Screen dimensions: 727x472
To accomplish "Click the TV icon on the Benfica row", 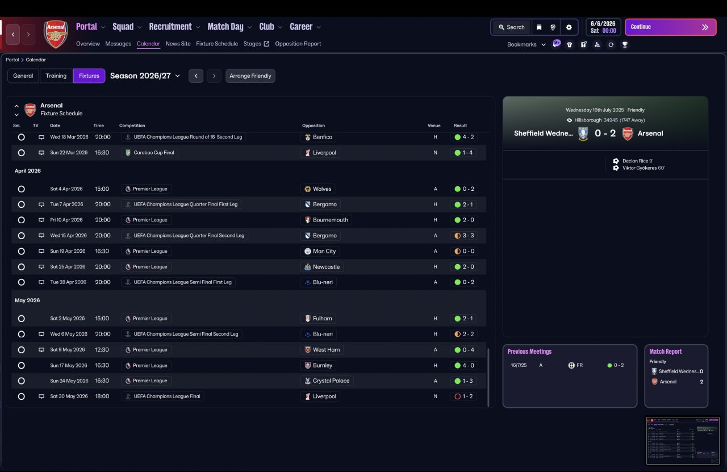I will pyautogui.click(x=41, y=137).
